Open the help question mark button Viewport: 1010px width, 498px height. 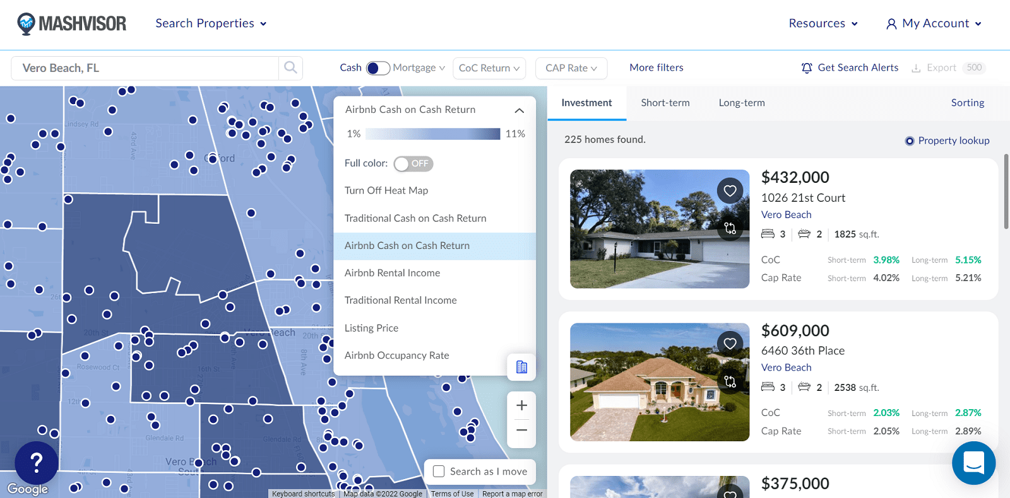37,463
